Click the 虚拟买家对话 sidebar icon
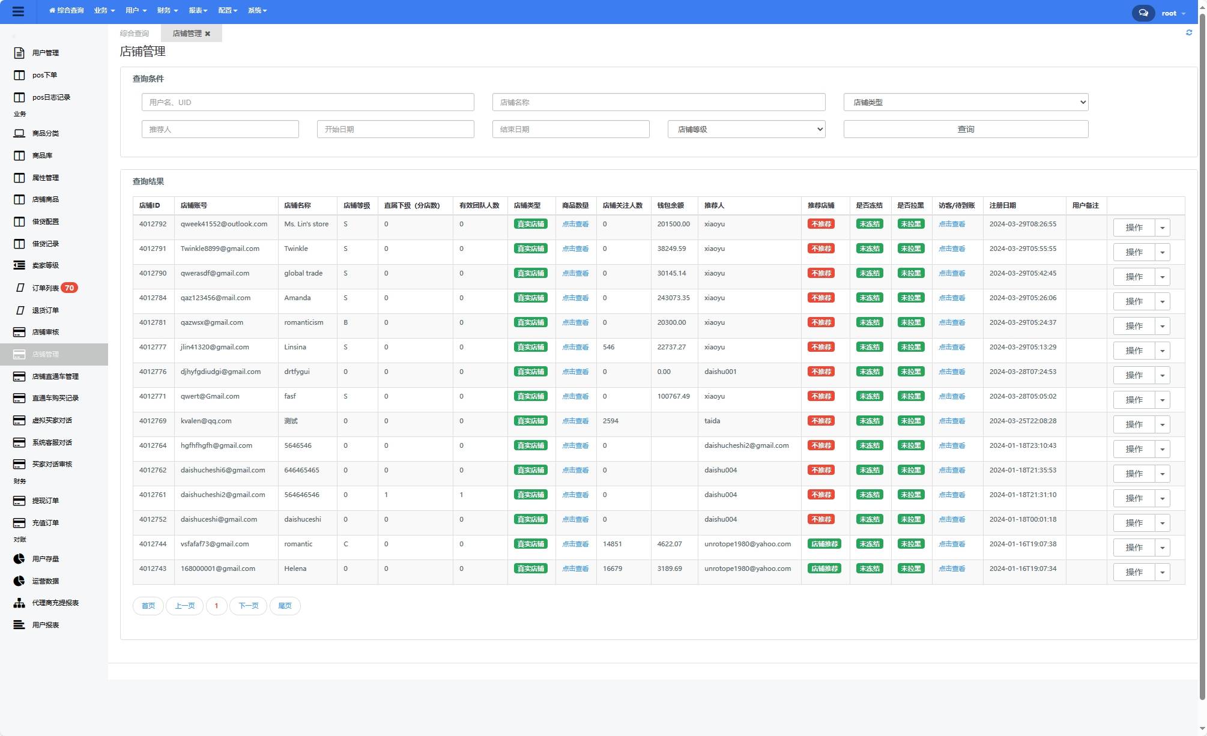 (18, 421)
